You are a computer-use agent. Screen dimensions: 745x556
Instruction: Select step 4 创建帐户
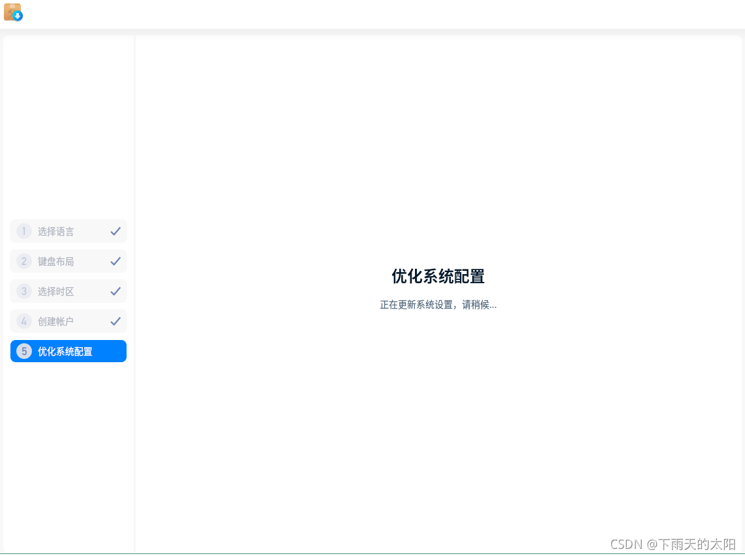pos(68,322)
